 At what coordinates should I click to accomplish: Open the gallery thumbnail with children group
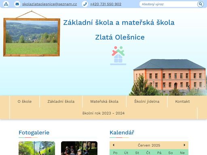[79, 148]
